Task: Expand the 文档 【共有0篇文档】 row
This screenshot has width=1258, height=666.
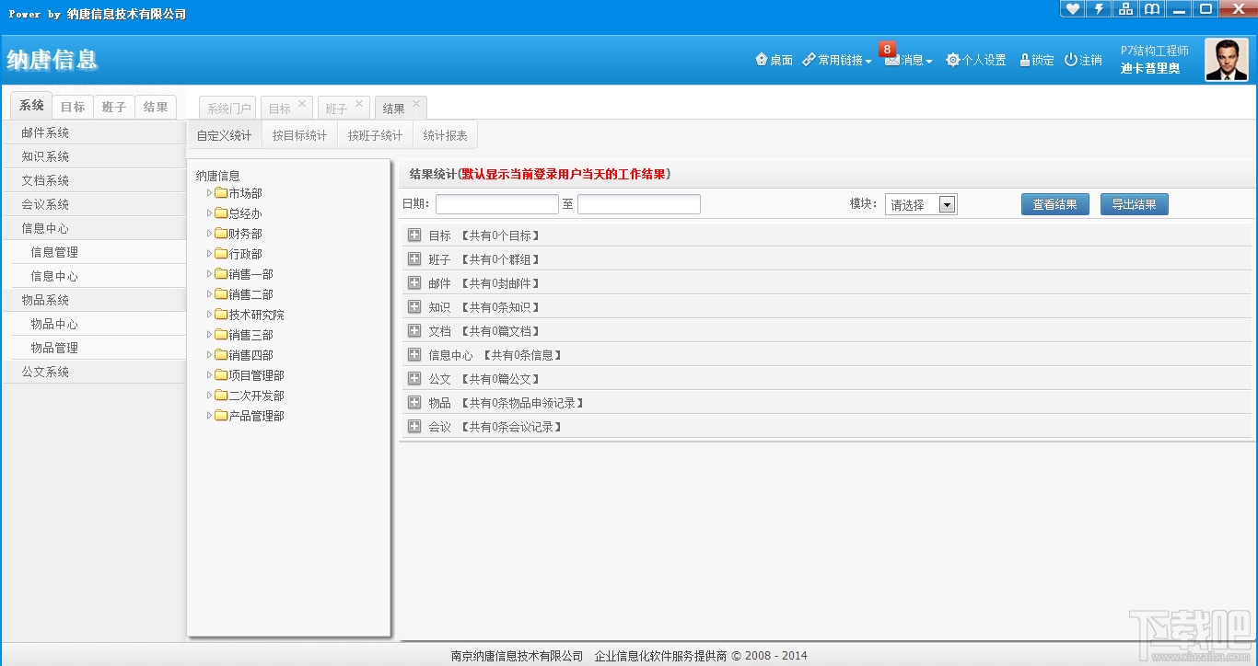Action: click(414, 331)
